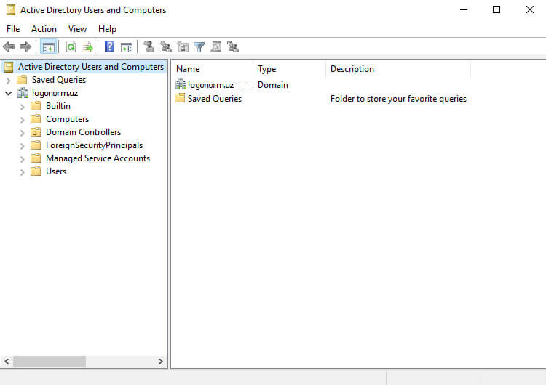Click the logonorm.uz domain icon in tree
The image size is (546, 385).
[23, 93]
